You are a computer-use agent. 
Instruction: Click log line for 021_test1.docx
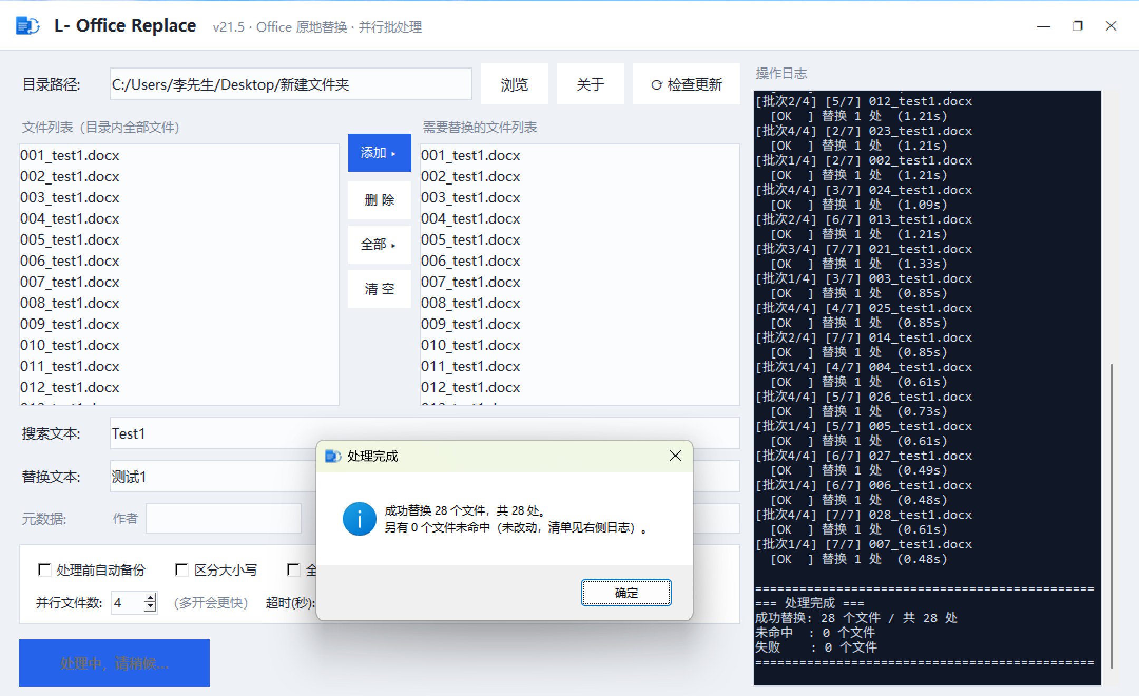coord(864,249)
